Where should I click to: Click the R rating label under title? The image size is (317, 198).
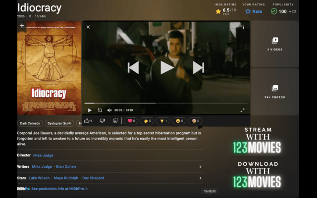click(x=30, y=16)
